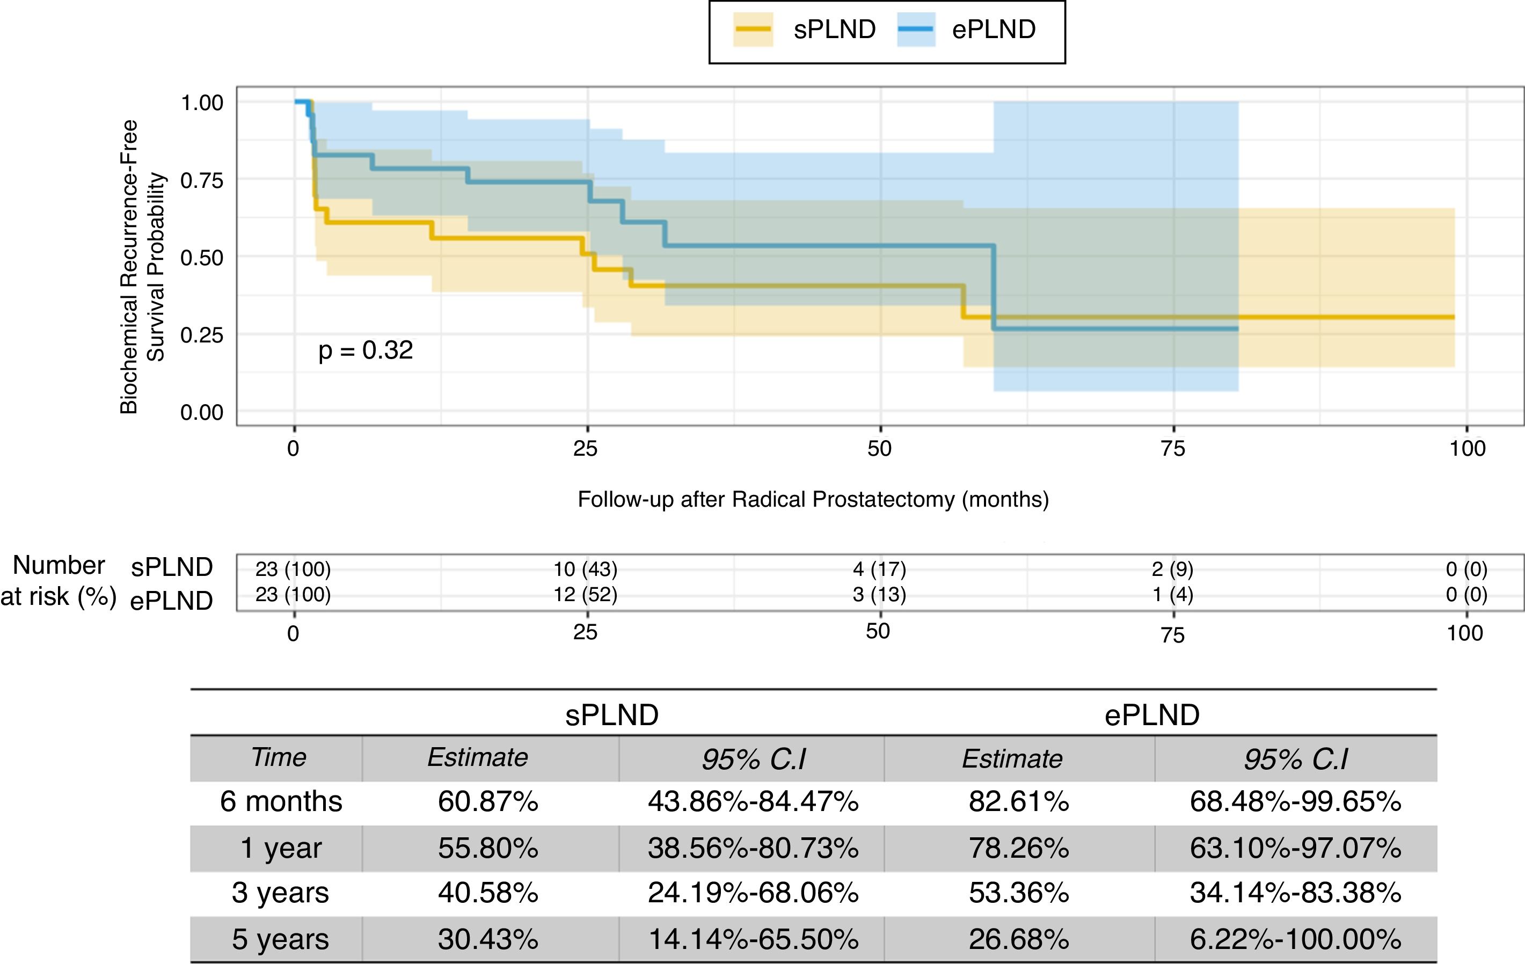Click the Time column header in table
Viewport: 1525px width, 964px height.
[278, 757]
